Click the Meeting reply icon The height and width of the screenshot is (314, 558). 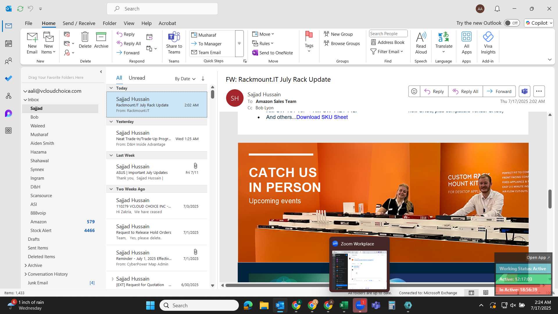pos(149,37)
